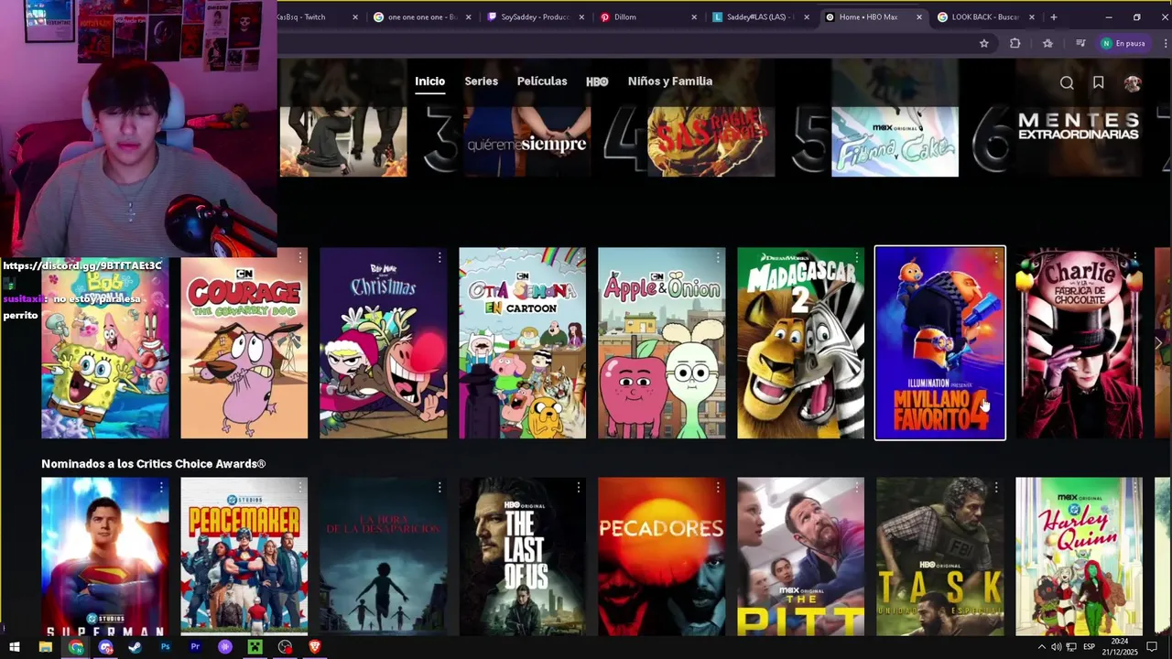Switch to the Saddey#LAS tab
The height and width of the screenshot is (659, 1172).
point(760,16)
